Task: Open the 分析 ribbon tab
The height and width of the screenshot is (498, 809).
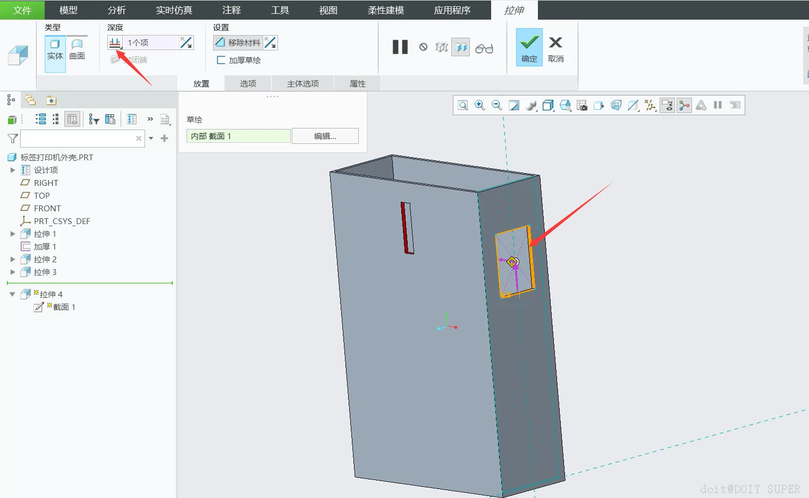Action: pos(116,10)
